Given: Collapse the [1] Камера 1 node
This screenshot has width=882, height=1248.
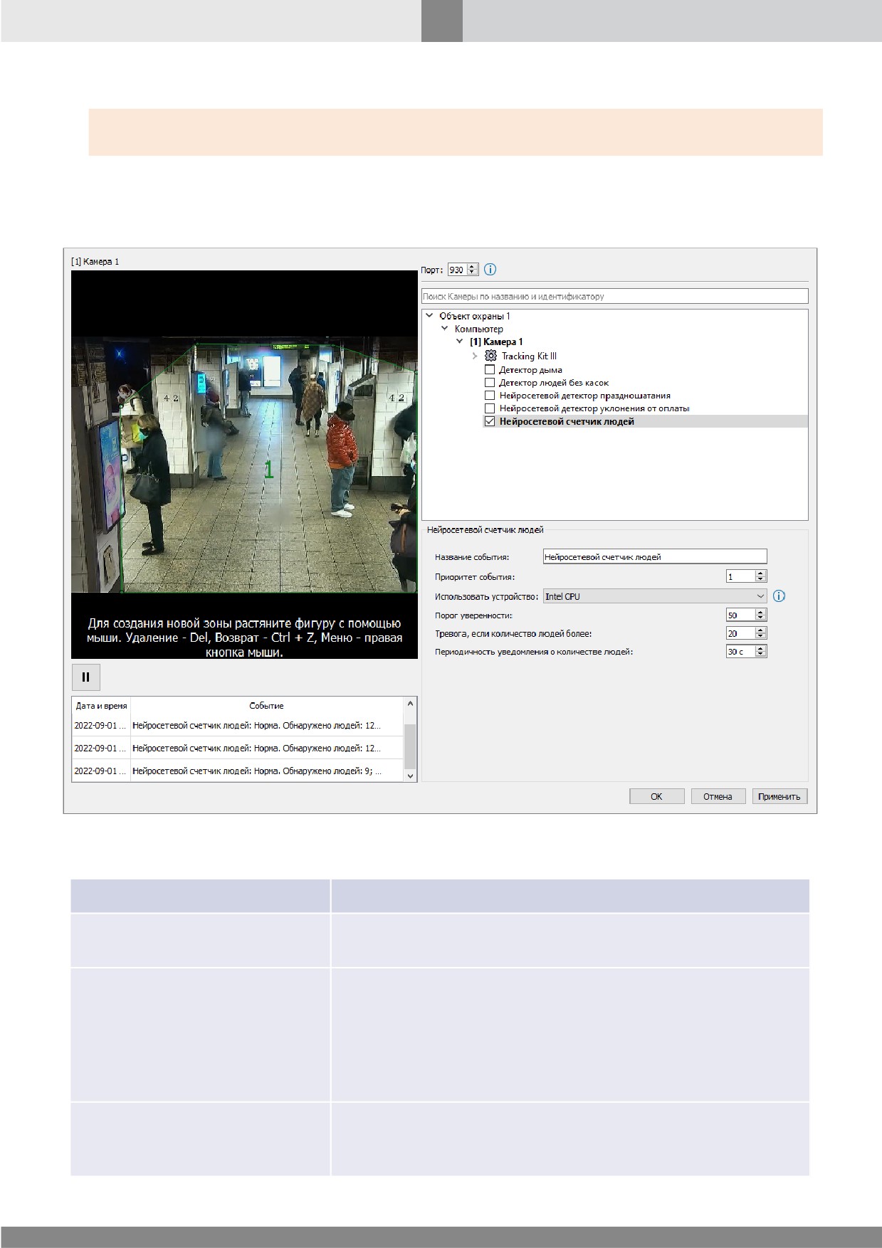Looking at the screenshot, I should [x=461, y=342].
